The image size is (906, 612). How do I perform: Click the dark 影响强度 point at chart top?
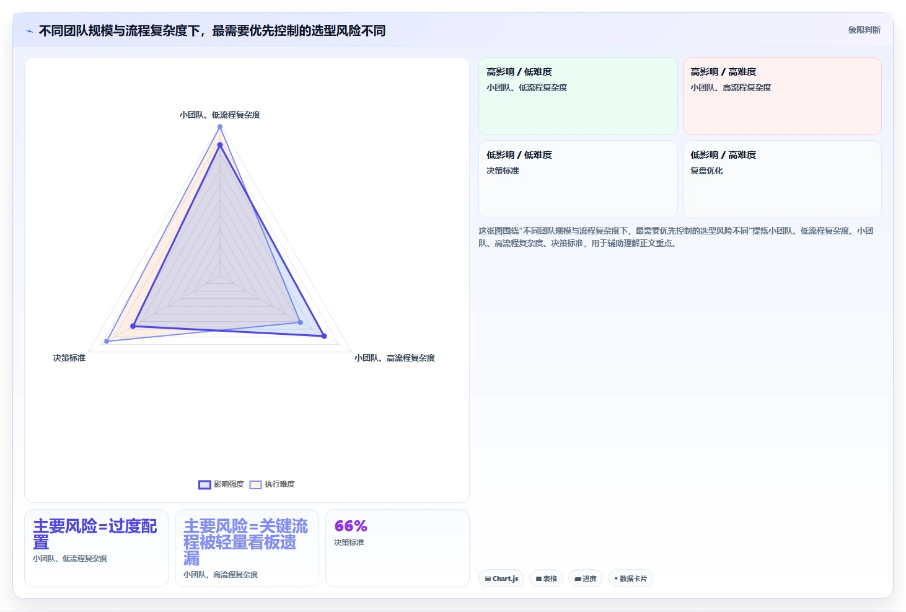pyautogui.click(x=220, y=145)
